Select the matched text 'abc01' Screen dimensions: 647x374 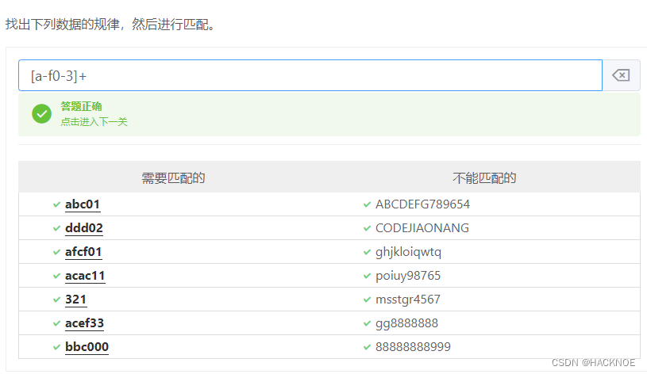click(x=83, y=204)
